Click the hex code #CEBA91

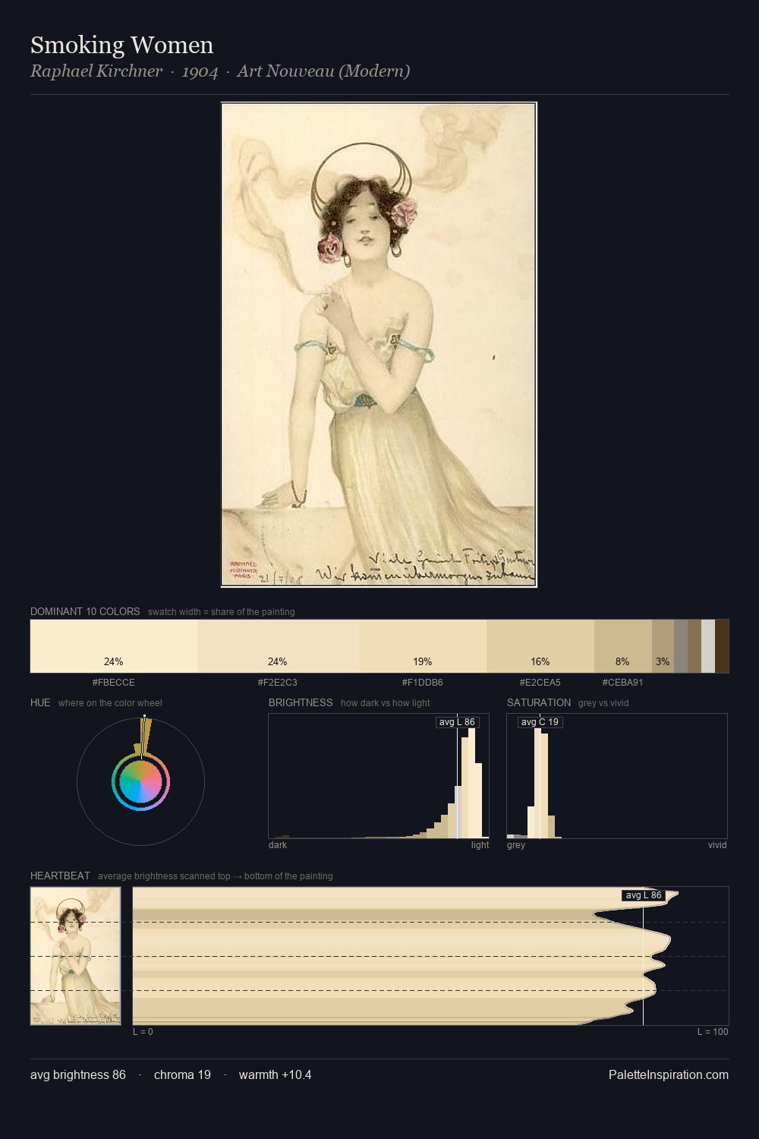[x=623, y=683]
